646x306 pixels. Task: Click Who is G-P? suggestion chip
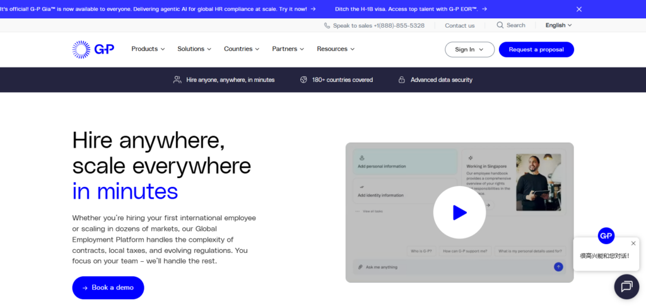pyautogui.click(x=421, y=251)
